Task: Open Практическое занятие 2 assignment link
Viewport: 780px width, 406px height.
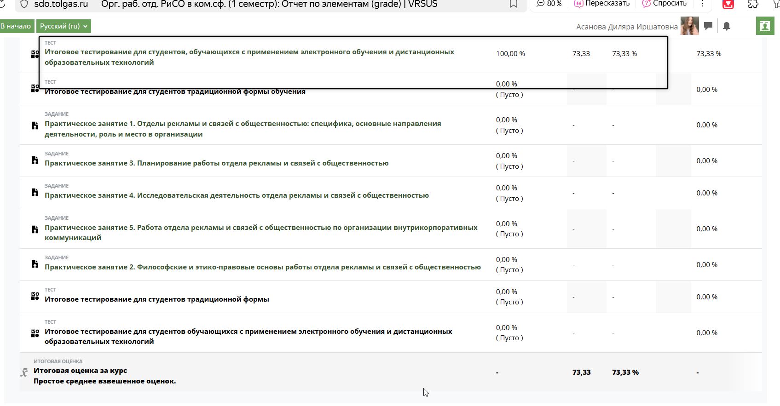Action: [262, 267]
